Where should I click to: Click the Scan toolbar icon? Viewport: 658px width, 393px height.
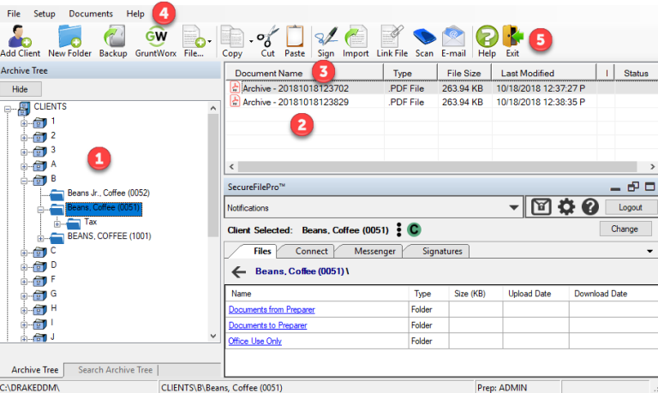coord(424,39)
